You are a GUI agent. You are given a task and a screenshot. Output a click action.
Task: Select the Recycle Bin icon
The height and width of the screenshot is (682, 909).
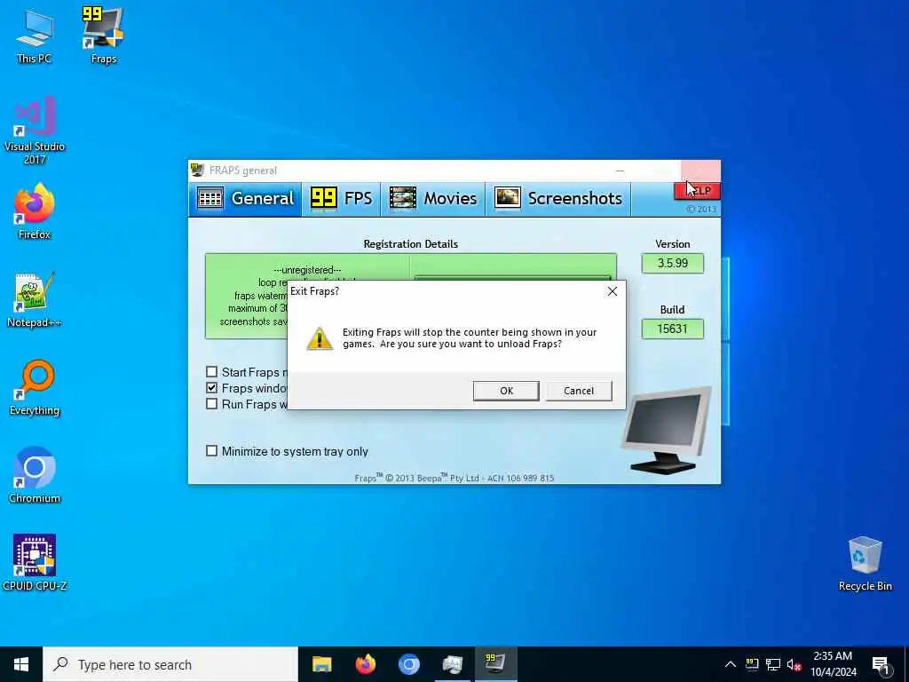pyautogui.click(x=865, y=564)
